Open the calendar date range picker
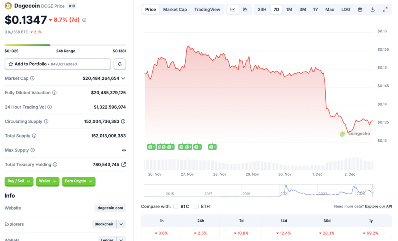Image resolution: width=398 pixels, height=241 pixels. click(x=360, y=9)
